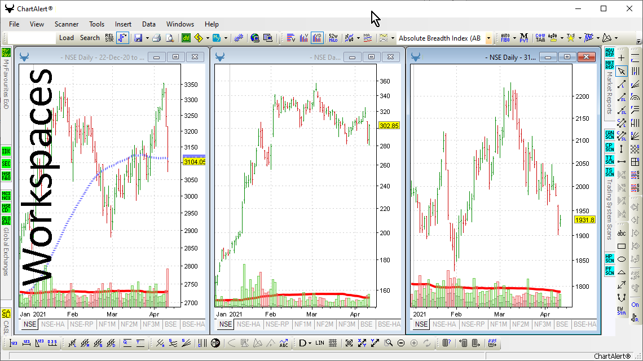Screen dimensions: 643x361
Task: Focus the symbol input field in toolbar
Action: tap(32, 38)
